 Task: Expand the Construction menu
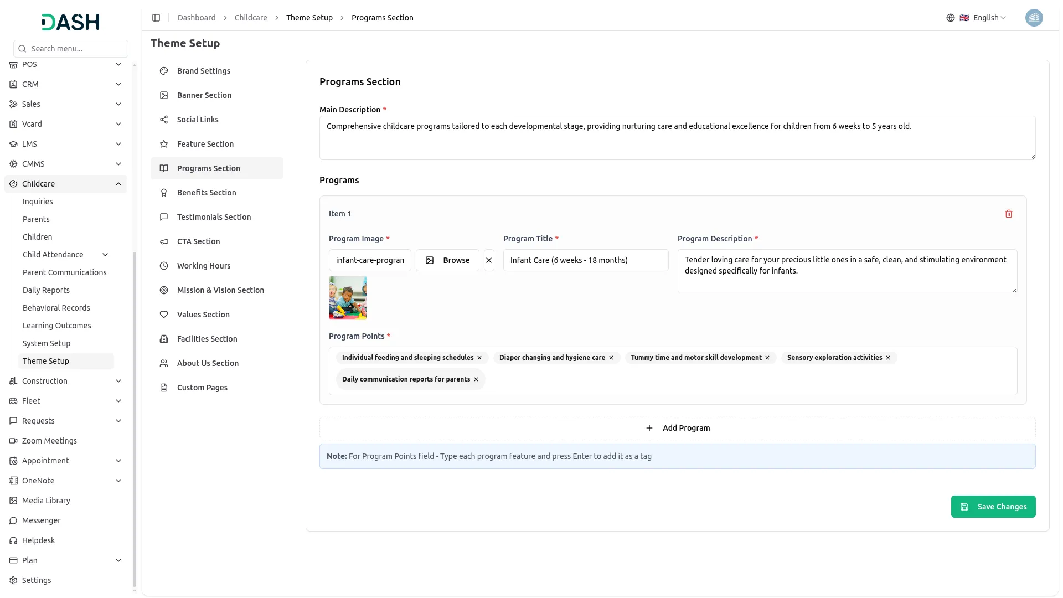point(118,381)
